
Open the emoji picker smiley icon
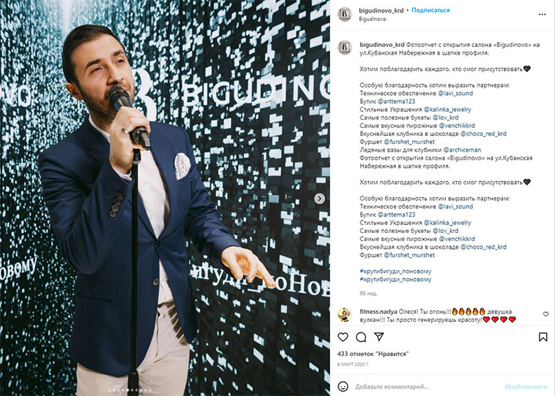(343, 387)
